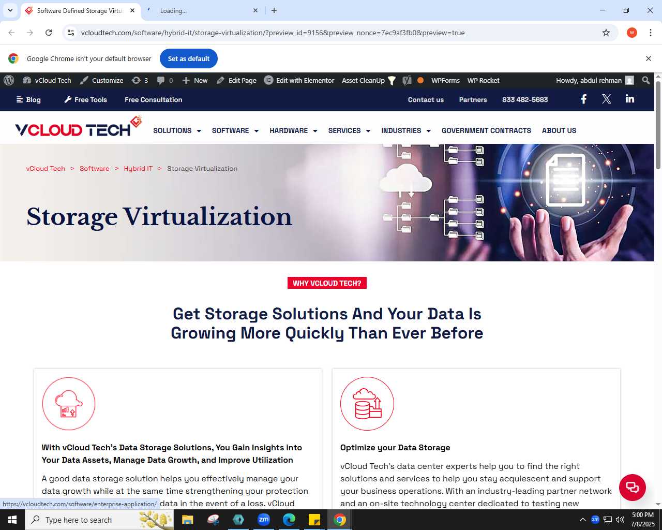
Task: Select the cloud analytics icon in the first card
Action: [x=69, y=404]
